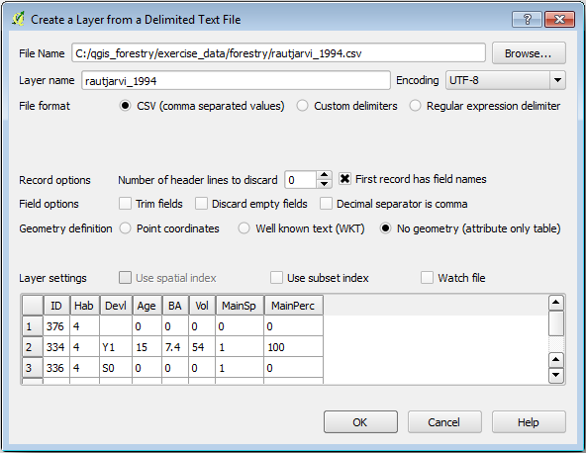This screenshot has width=586, height=453.
Task: Enable the Trim fields checkbox
Action: [x=125, y=204]
